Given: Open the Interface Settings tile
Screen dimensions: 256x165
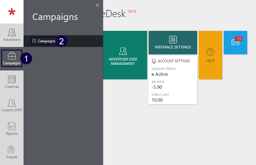Looking at the screenshot, I should click(x=173, y=43).
